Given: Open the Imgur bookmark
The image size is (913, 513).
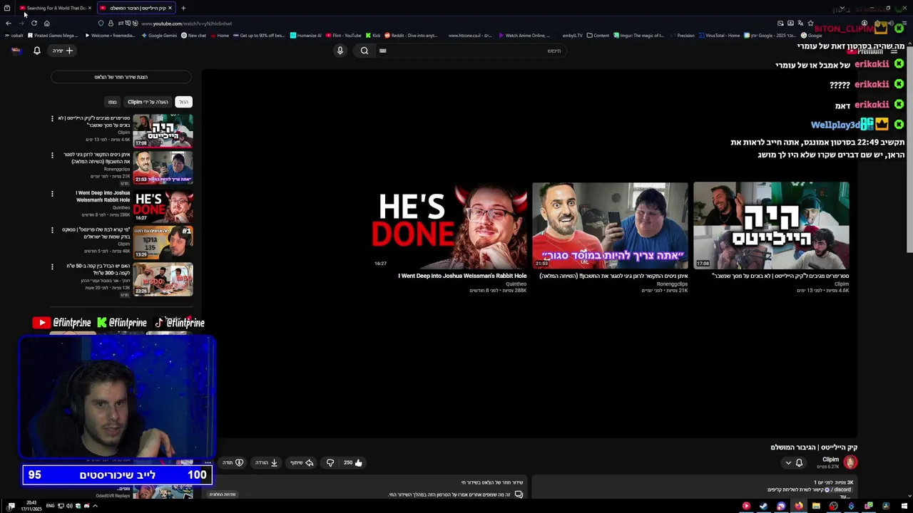Looking at the screenshot, I should (x=639, y=36).
